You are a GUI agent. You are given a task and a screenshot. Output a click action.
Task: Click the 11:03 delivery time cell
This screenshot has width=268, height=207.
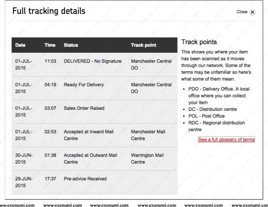(x=50, y=61)
